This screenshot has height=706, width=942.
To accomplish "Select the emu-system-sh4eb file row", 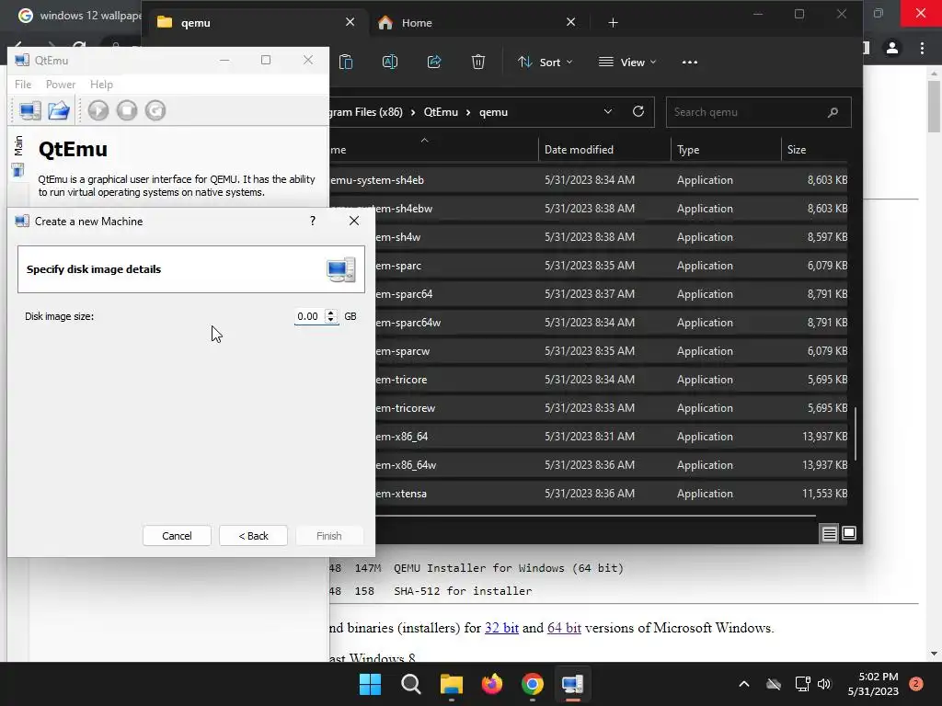I will (589, 180).
